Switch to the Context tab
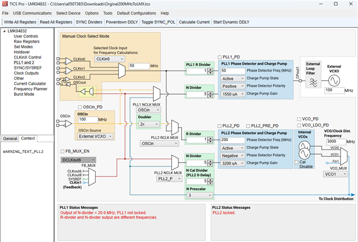358x242 pixels. coord(28,138)
